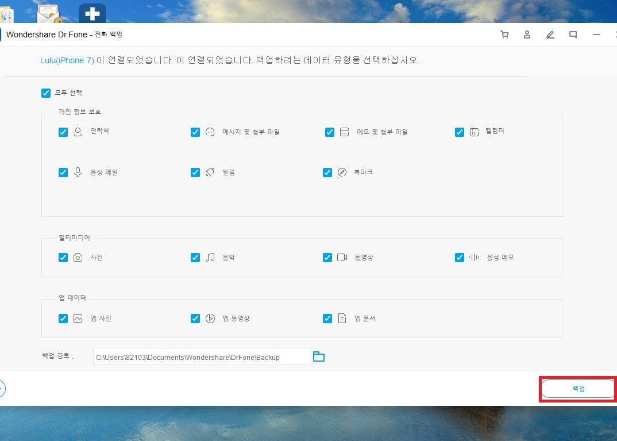Open the desktop mail envelope icon
This screenshot has width=617, height=441.
(x=49, y=14)
